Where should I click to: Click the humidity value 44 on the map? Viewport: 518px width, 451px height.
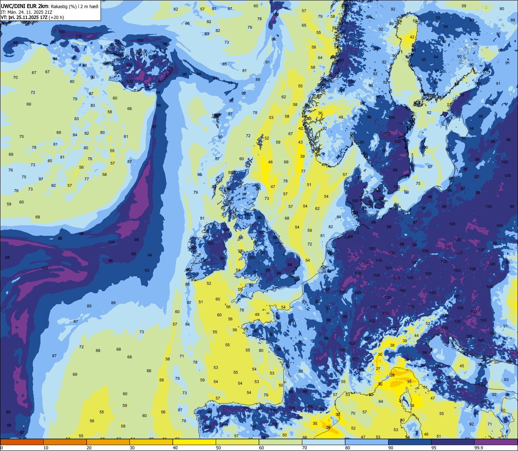(x=416, y=336)
